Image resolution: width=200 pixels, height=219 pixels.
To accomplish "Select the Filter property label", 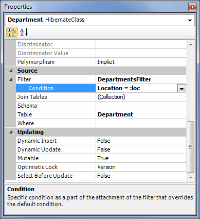I will [24, 79].
